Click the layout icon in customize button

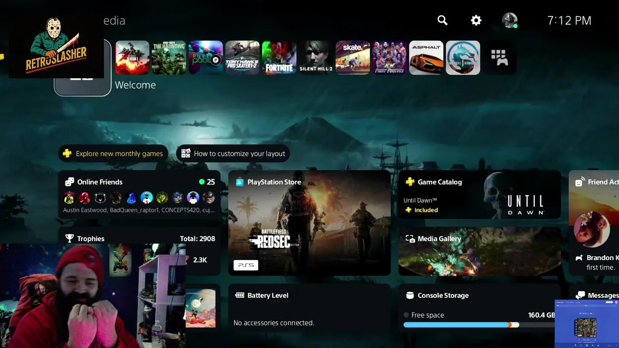coord(186,154)
